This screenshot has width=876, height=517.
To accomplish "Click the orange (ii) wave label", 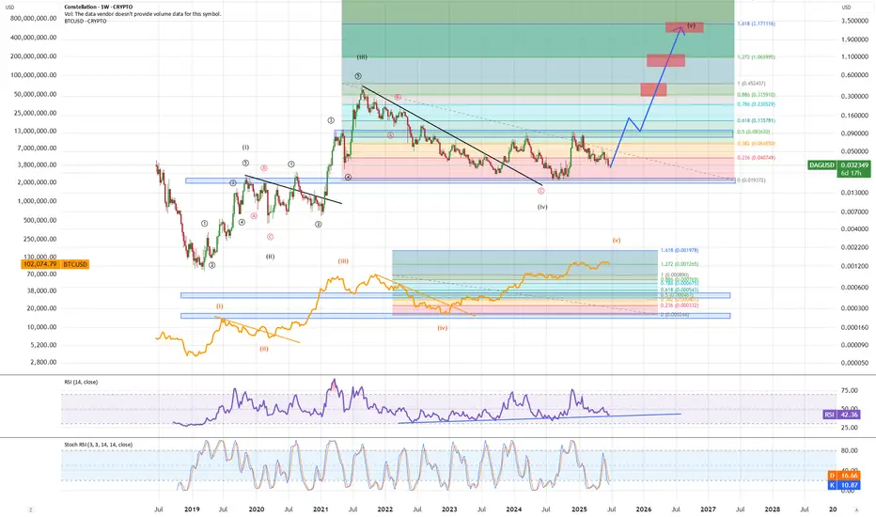I will pyautogui.click(x=264, y=349).
